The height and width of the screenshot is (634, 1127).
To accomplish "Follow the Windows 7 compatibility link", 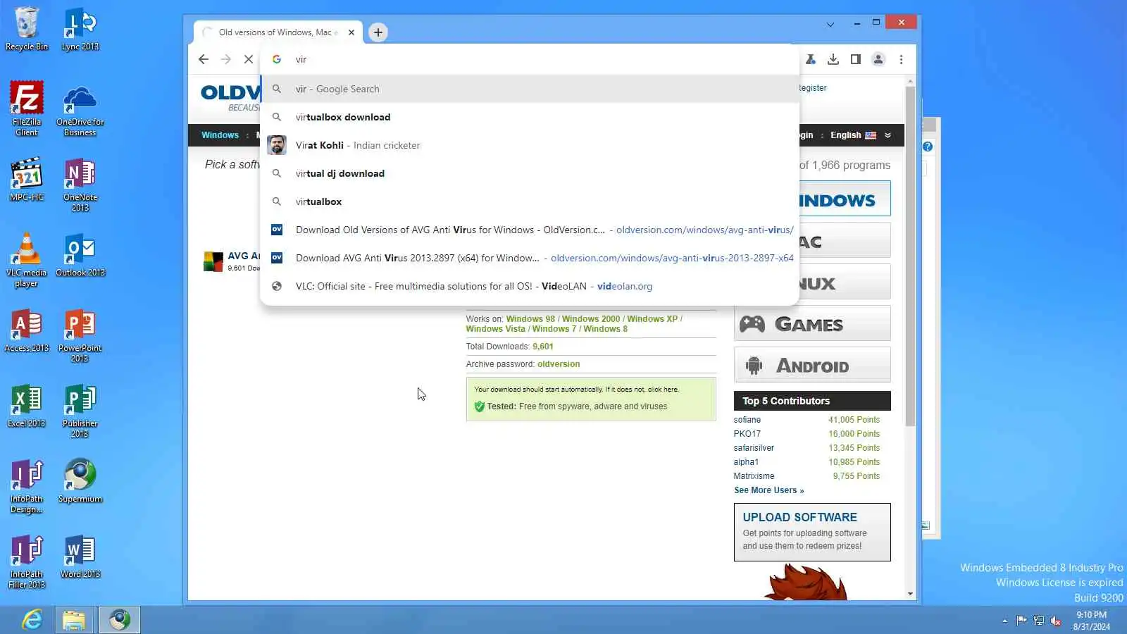I will point(554,329).
